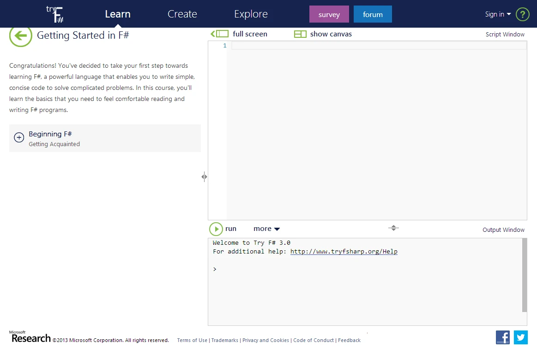Click the Try F# logo
This screenshot has width=537, height=348.
[55, 14]
